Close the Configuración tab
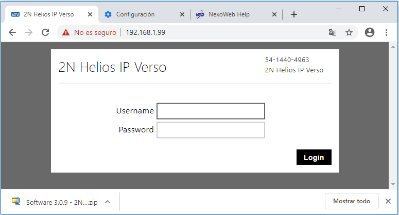Viewport: 399px width, 215px height. point(182,15)
